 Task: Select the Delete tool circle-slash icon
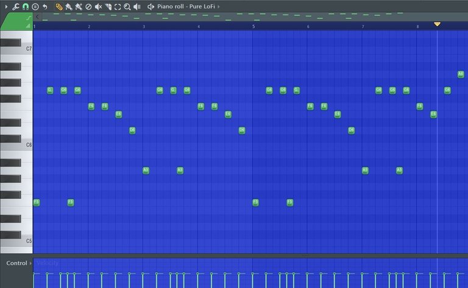pos(88,6)
